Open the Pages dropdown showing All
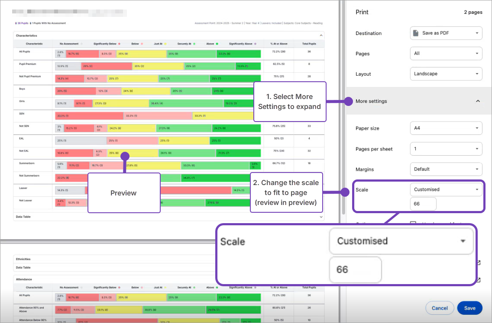This screenshot has height=323, width=492. (x=446, y=53)
